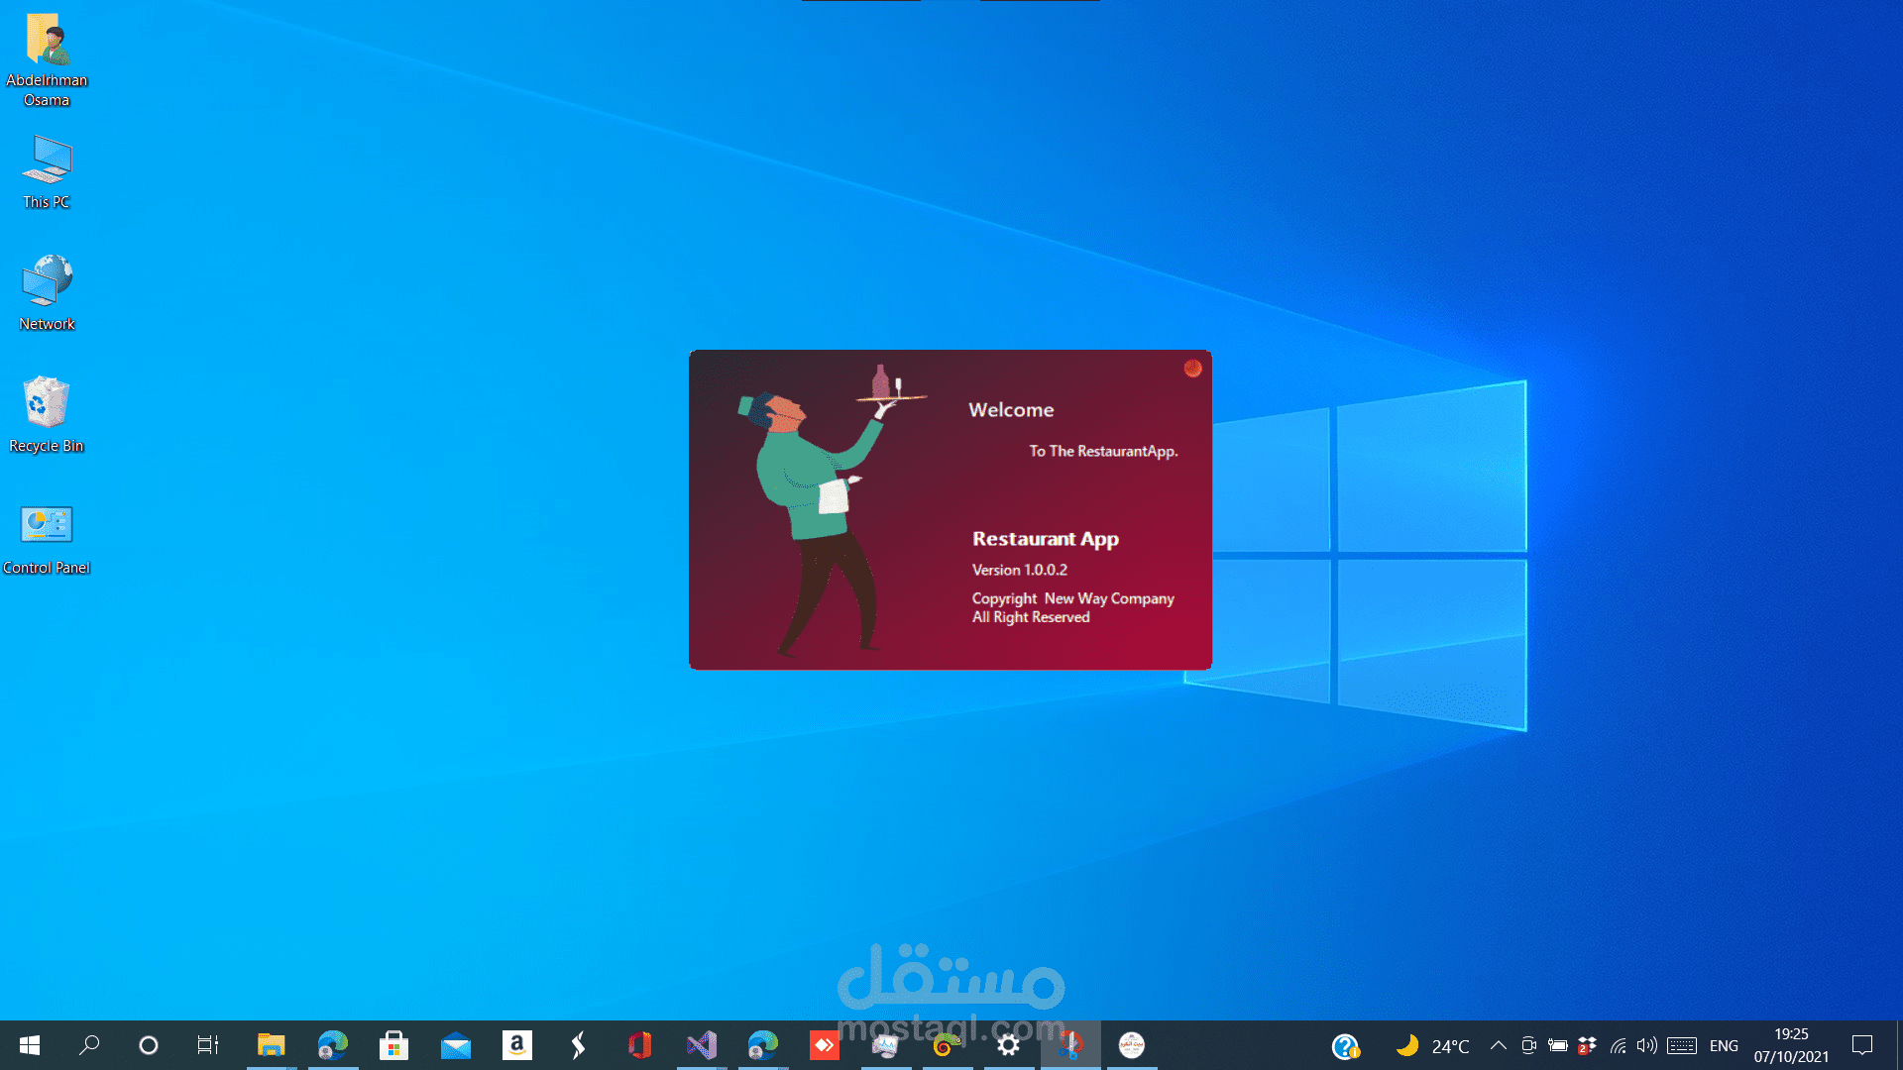The image size is (1903, 1070).
Task: Open Visual Studio from the taskbar
Action: [702, 1045]
